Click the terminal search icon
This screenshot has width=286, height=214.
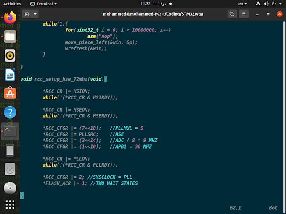[232, 14]
